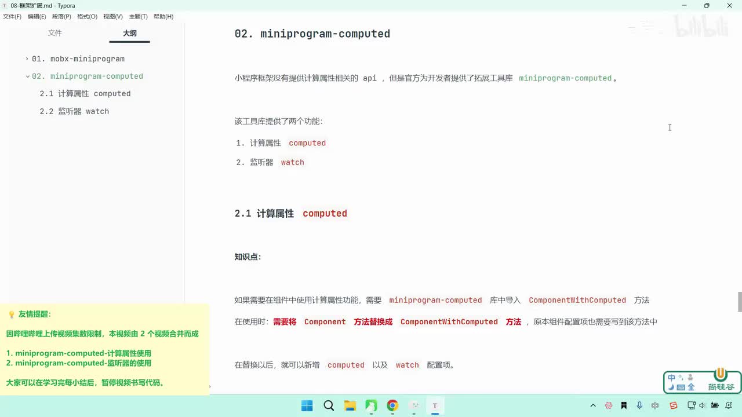Click green inline code miniprogram-computed in first paragraph
742x417 pixels.
click(565, 78)
